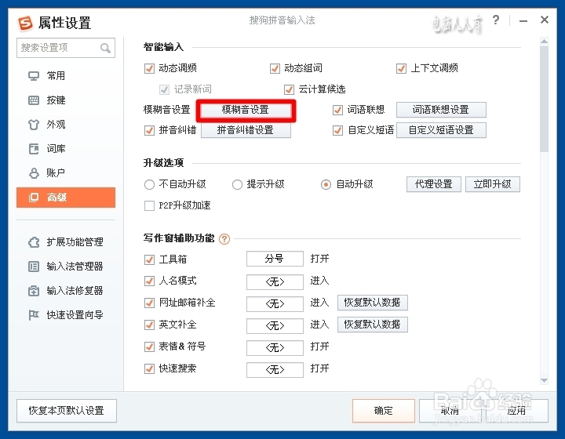Click the scrollbar up arrow
The image size is (565, 439).
[x=544, y=42]
